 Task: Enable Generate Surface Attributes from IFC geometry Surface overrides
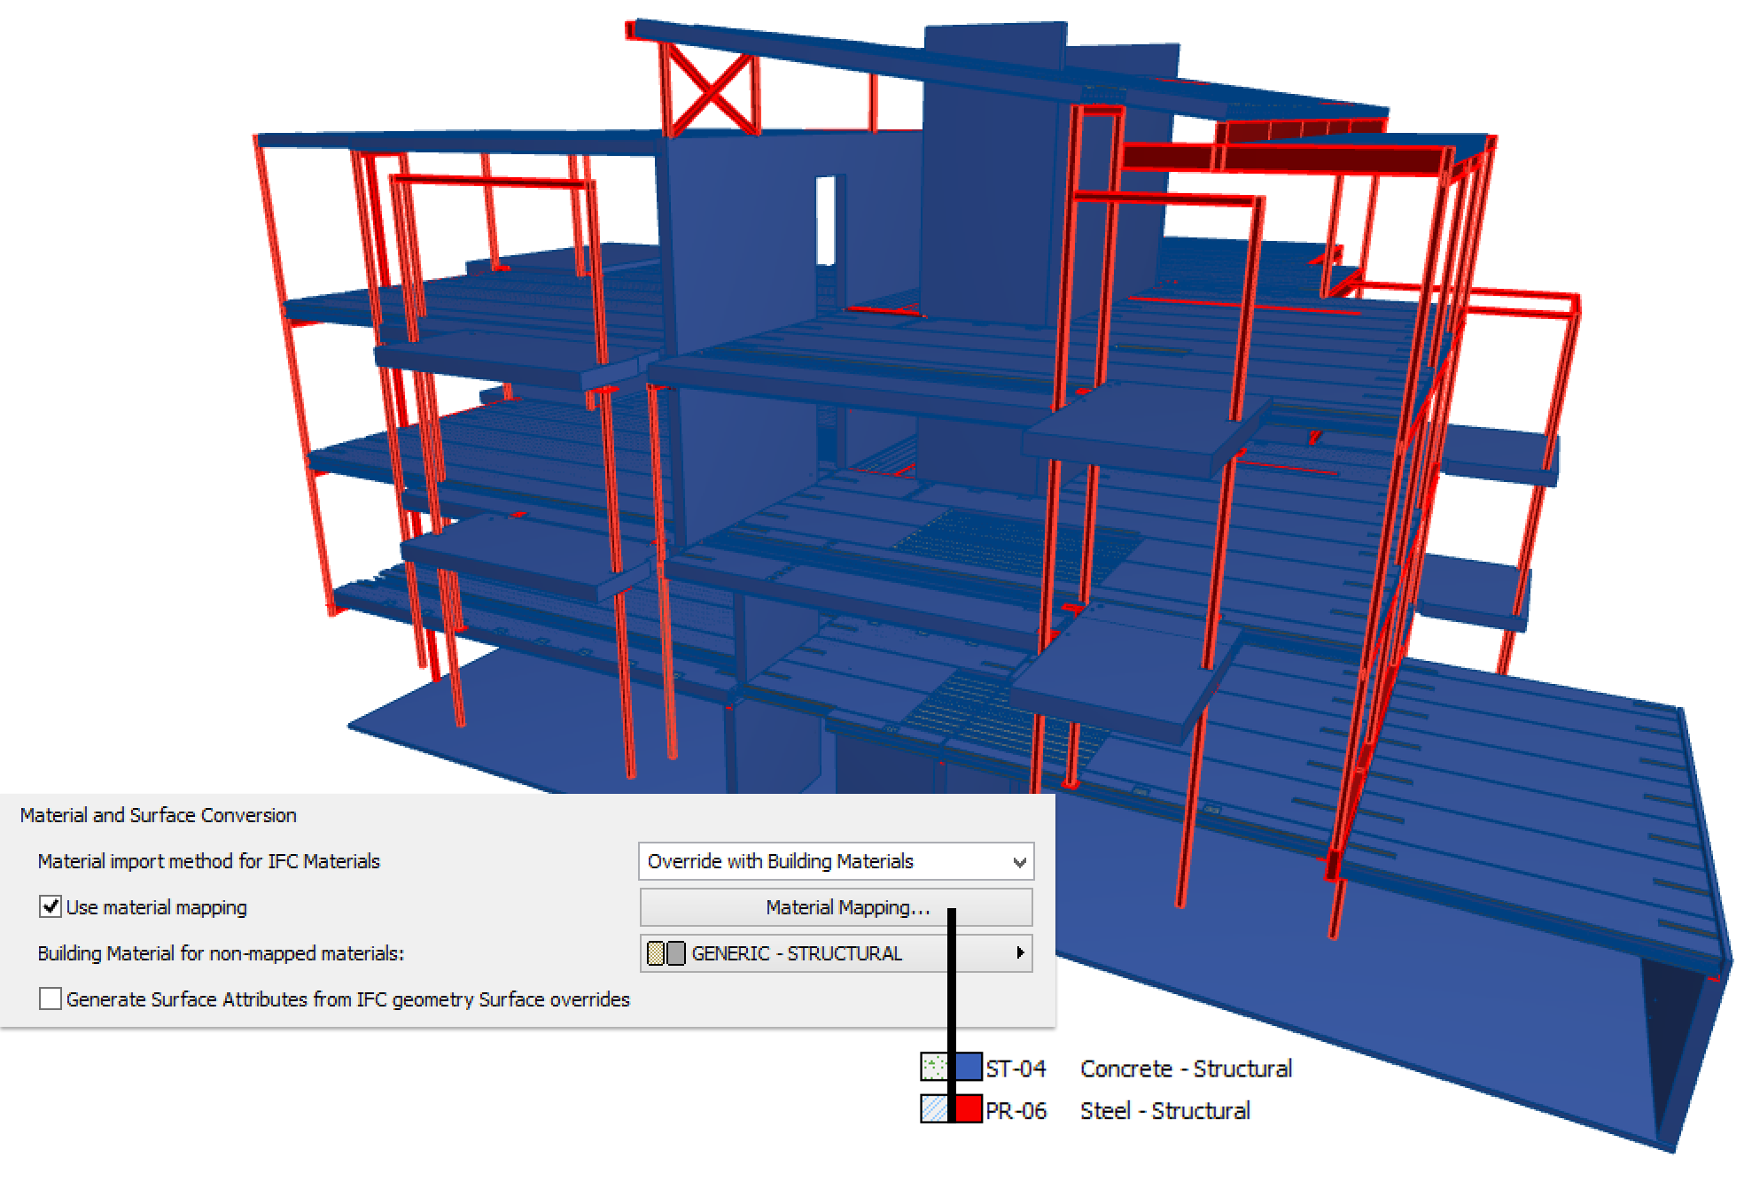[51, 999]
